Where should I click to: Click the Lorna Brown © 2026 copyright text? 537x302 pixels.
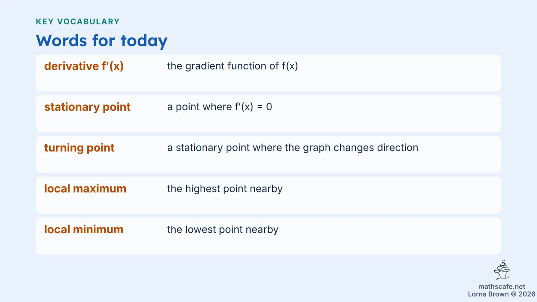point(502,294)
